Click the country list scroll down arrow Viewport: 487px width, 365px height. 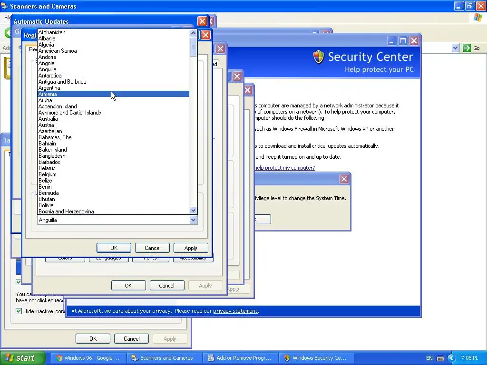point(193,211)
